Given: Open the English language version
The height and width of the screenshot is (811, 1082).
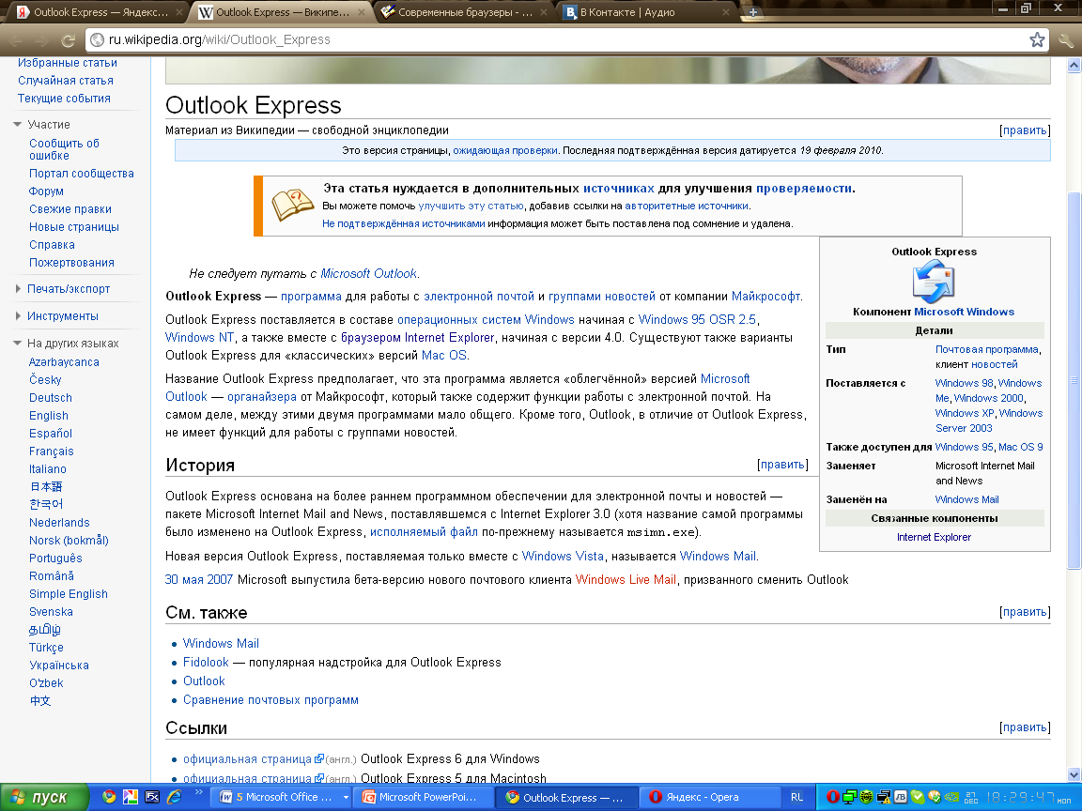Looking at the screenshot, I should pos(48,415).
